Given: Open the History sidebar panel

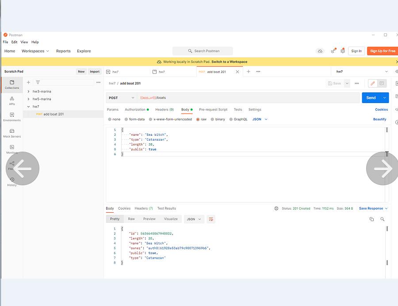Looking at the screenshot, I should click(12, 182).
